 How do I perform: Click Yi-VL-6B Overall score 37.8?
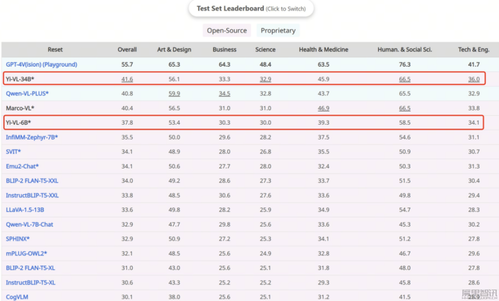127,123
